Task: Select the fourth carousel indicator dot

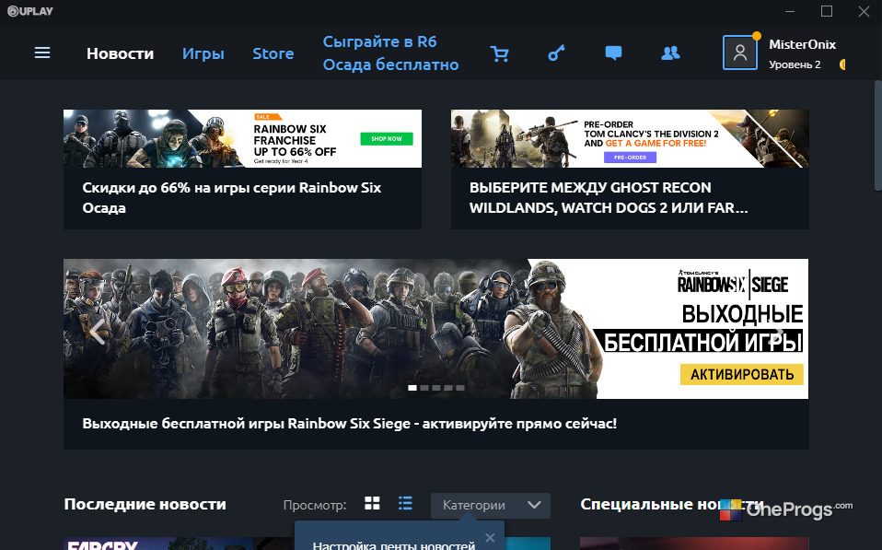Action: click(x=448, y=388)
